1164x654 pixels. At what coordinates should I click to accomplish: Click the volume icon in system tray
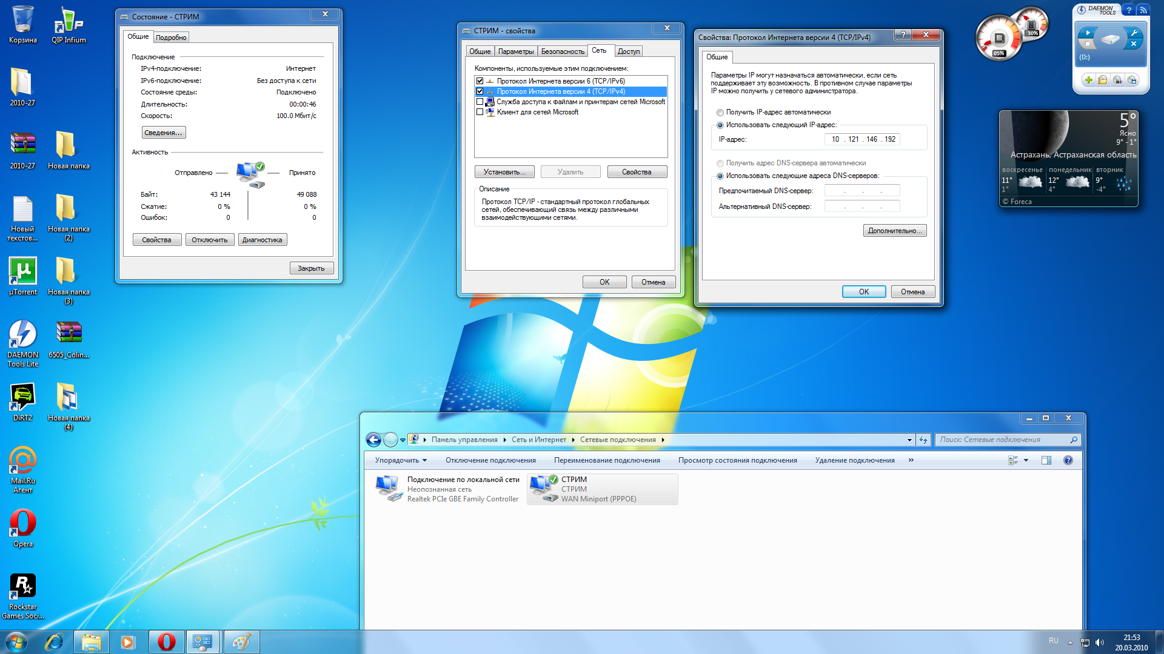(x=1100, y=642)
